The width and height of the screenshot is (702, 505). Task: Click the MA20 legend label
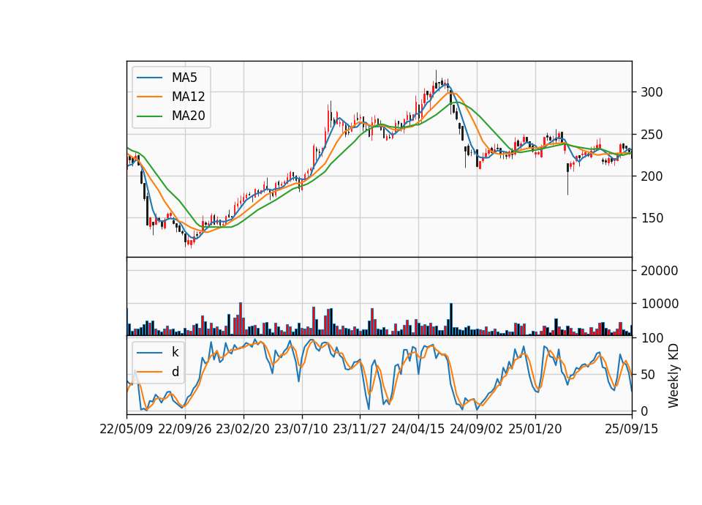coord(188,116)
